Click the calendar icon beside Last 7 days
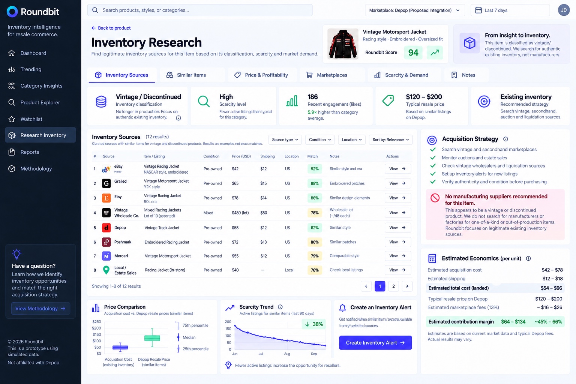The height and width of the screenshot is (384, 576). point(478,10)
